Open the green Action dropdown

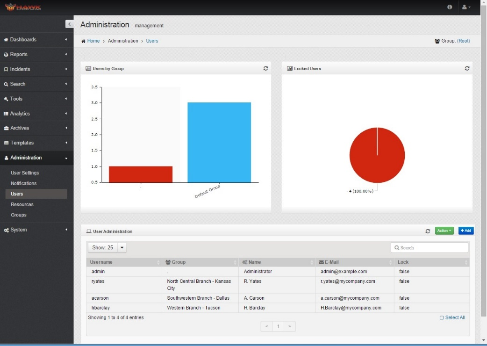point(444,231)
